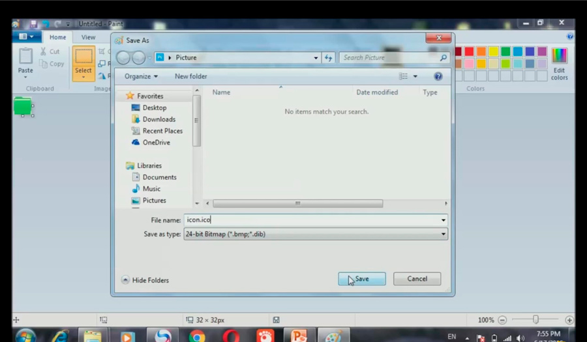Pick the purple color swatch in top row
Screen dimensions: 587x342
pyautogui.click(x=542, y=51)
